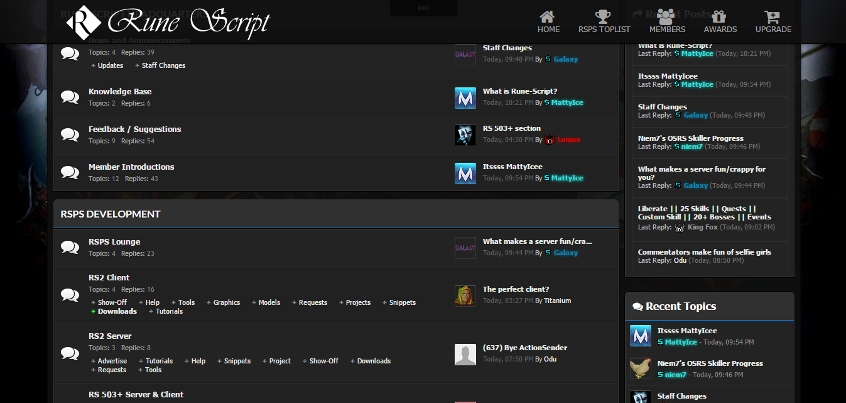Click the News and Announcements forum bubble icon

click(x=70, y=53)
